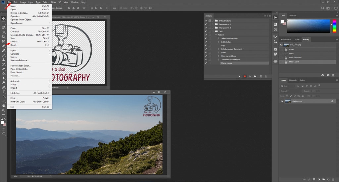Delete the selected action step
The image size is (339, 182).
(x=266, y=76)
